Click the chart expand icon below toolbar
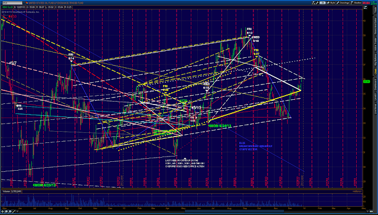Image resolution: width=378 pixels, height=215 pixels. tap(366, 8)
